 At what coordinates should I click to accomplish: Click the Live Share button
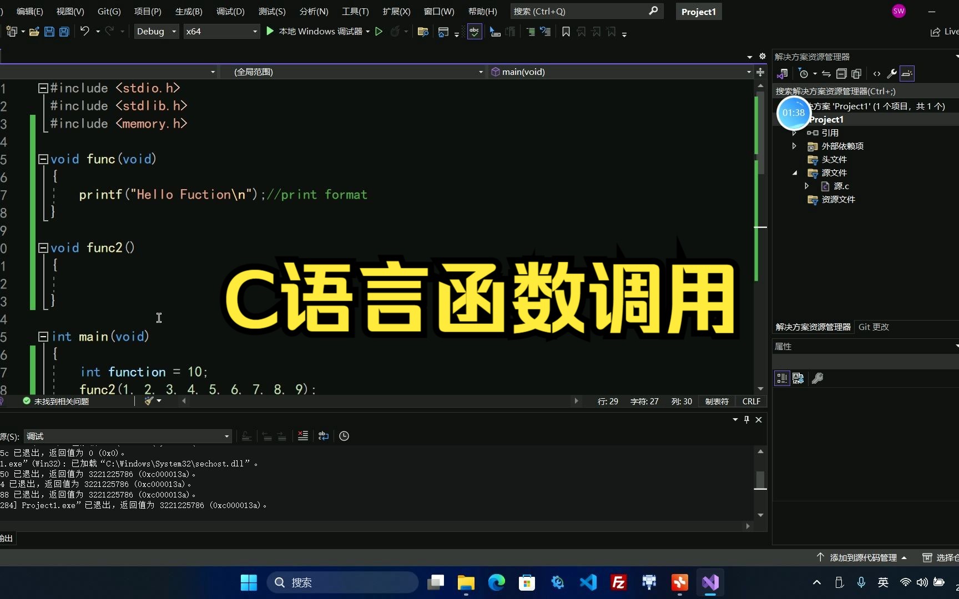tap(945, 32)
